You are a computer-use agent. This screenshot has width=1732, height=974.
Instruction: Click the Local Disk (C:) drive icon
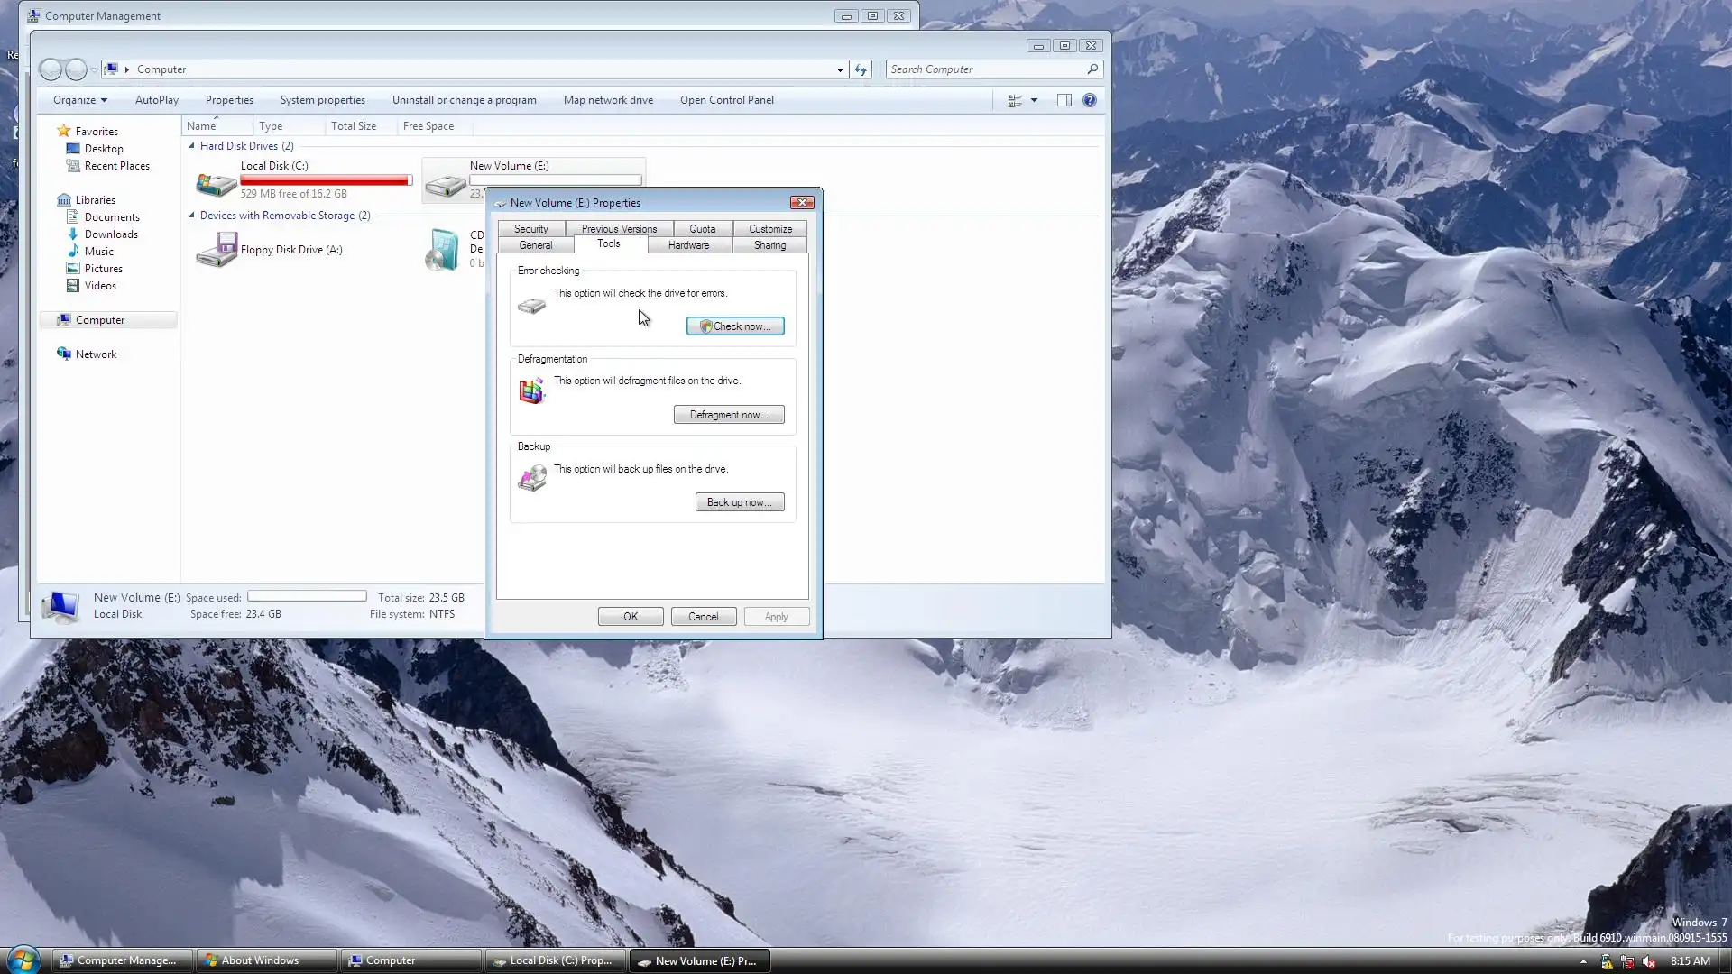(x=216, y=183)
